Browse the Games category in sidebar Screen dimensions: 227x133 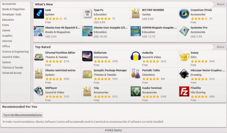point(6,30)
